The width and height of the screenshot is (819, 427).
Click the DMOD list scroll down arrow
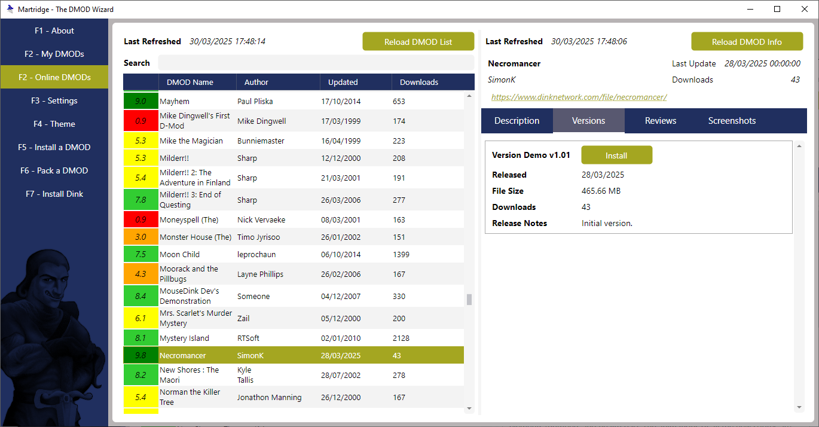click(469, 408)
